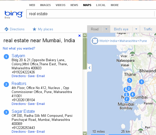Click the result marker 2 beside Realtors

pyautogui.click(x=6, y=84)
